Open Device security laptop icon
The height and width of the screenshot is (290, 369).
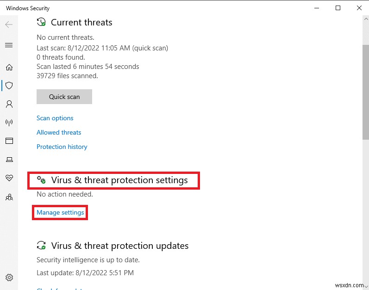9,160
